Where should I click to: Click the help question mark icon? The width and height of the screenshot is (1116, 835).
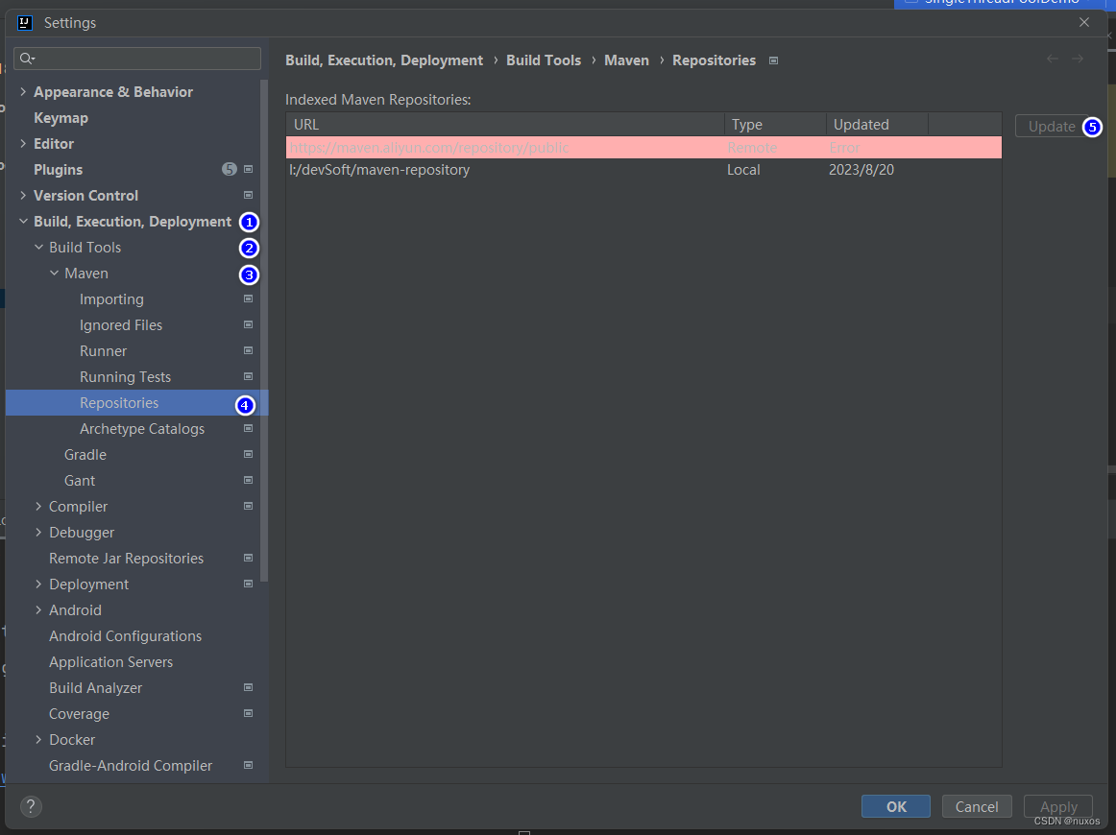(31, 806)
